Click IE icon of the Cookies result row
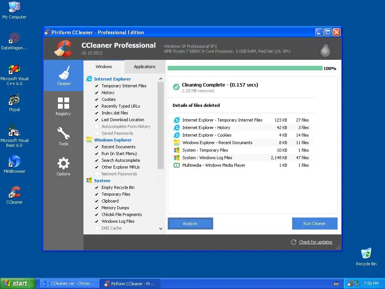The image size is (385, 289). click(177, 135)
